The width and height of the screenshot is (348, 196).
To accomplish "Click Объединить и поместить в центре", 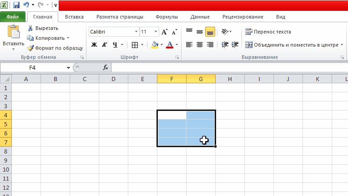I will click(292, 45).
